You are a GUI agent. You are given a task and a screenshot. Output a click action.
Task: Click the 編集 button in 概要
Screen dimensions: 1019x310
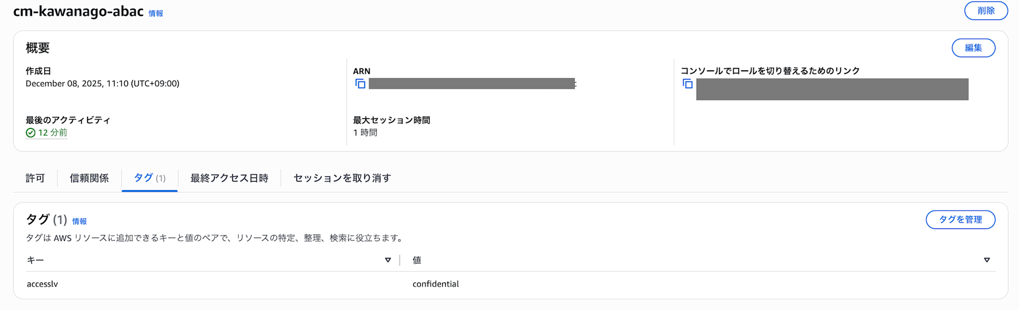click(x=973, y=48)
